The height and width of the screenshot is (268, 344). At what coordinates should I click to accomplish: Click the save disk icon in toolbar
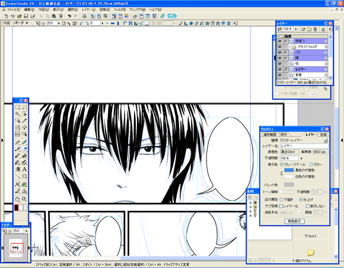click(x=26, y=16)
